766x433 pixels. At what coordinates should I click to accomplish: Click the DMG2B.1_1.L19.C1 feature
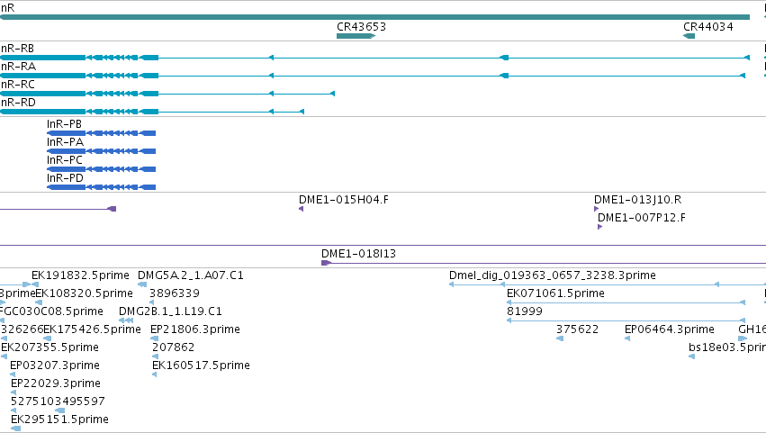point(126,320)
